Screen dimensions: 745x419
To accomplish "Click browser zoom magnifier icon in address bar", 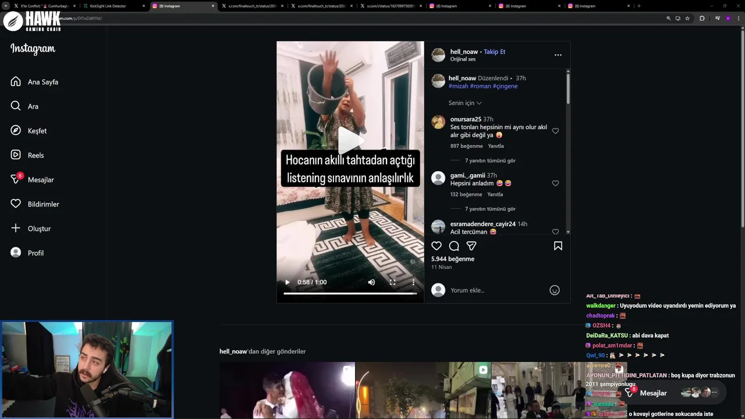I will coord(669,18).
